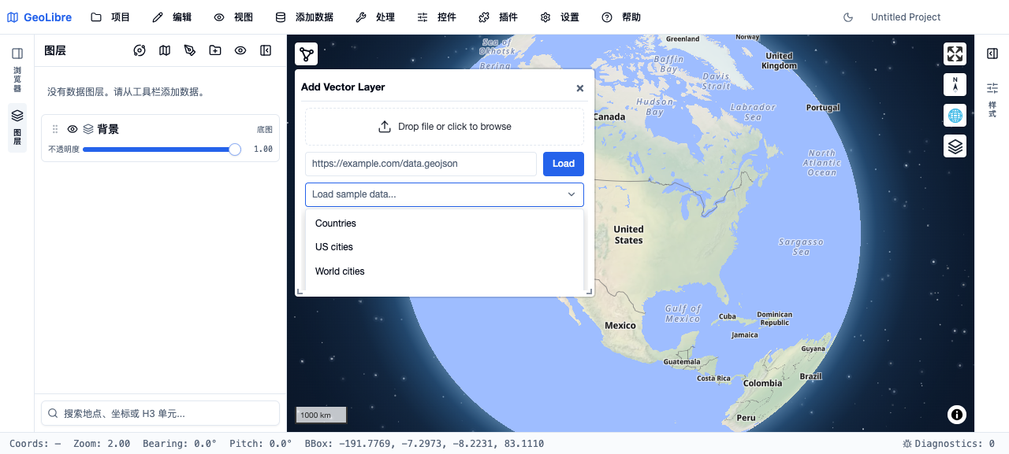Switch to the 浏览器 sidebar tab
The height and width of the screenshot is (454, 1009).
[17, 68]
